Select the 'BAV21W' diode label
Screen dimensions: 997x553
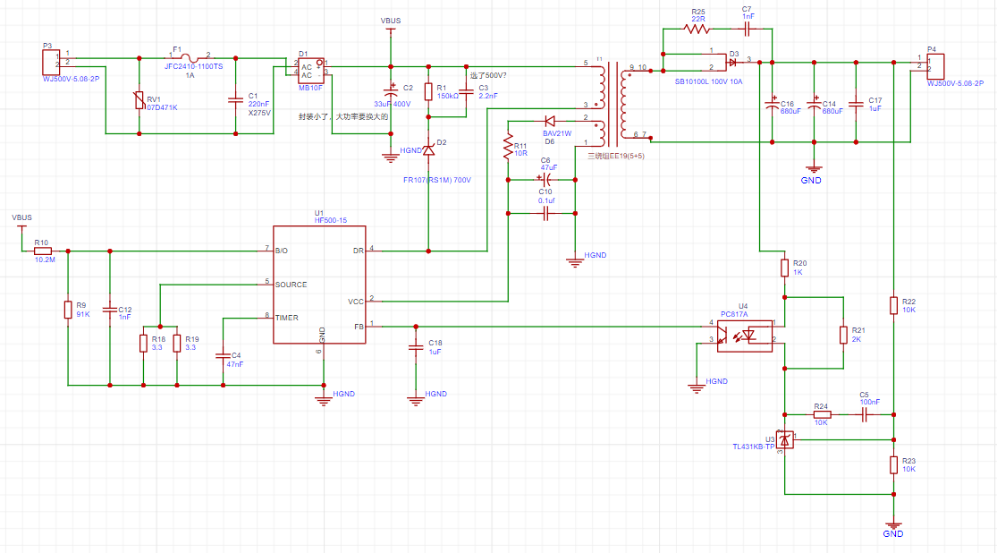[557, 133]
